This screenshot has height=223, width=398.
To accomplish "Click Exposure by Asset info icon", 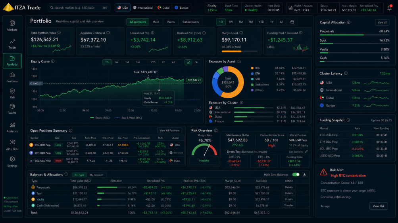I will click(x=239, y=61).
